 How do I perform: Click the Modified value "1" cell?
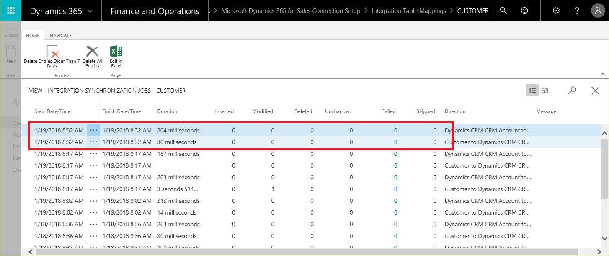(273, 189)
